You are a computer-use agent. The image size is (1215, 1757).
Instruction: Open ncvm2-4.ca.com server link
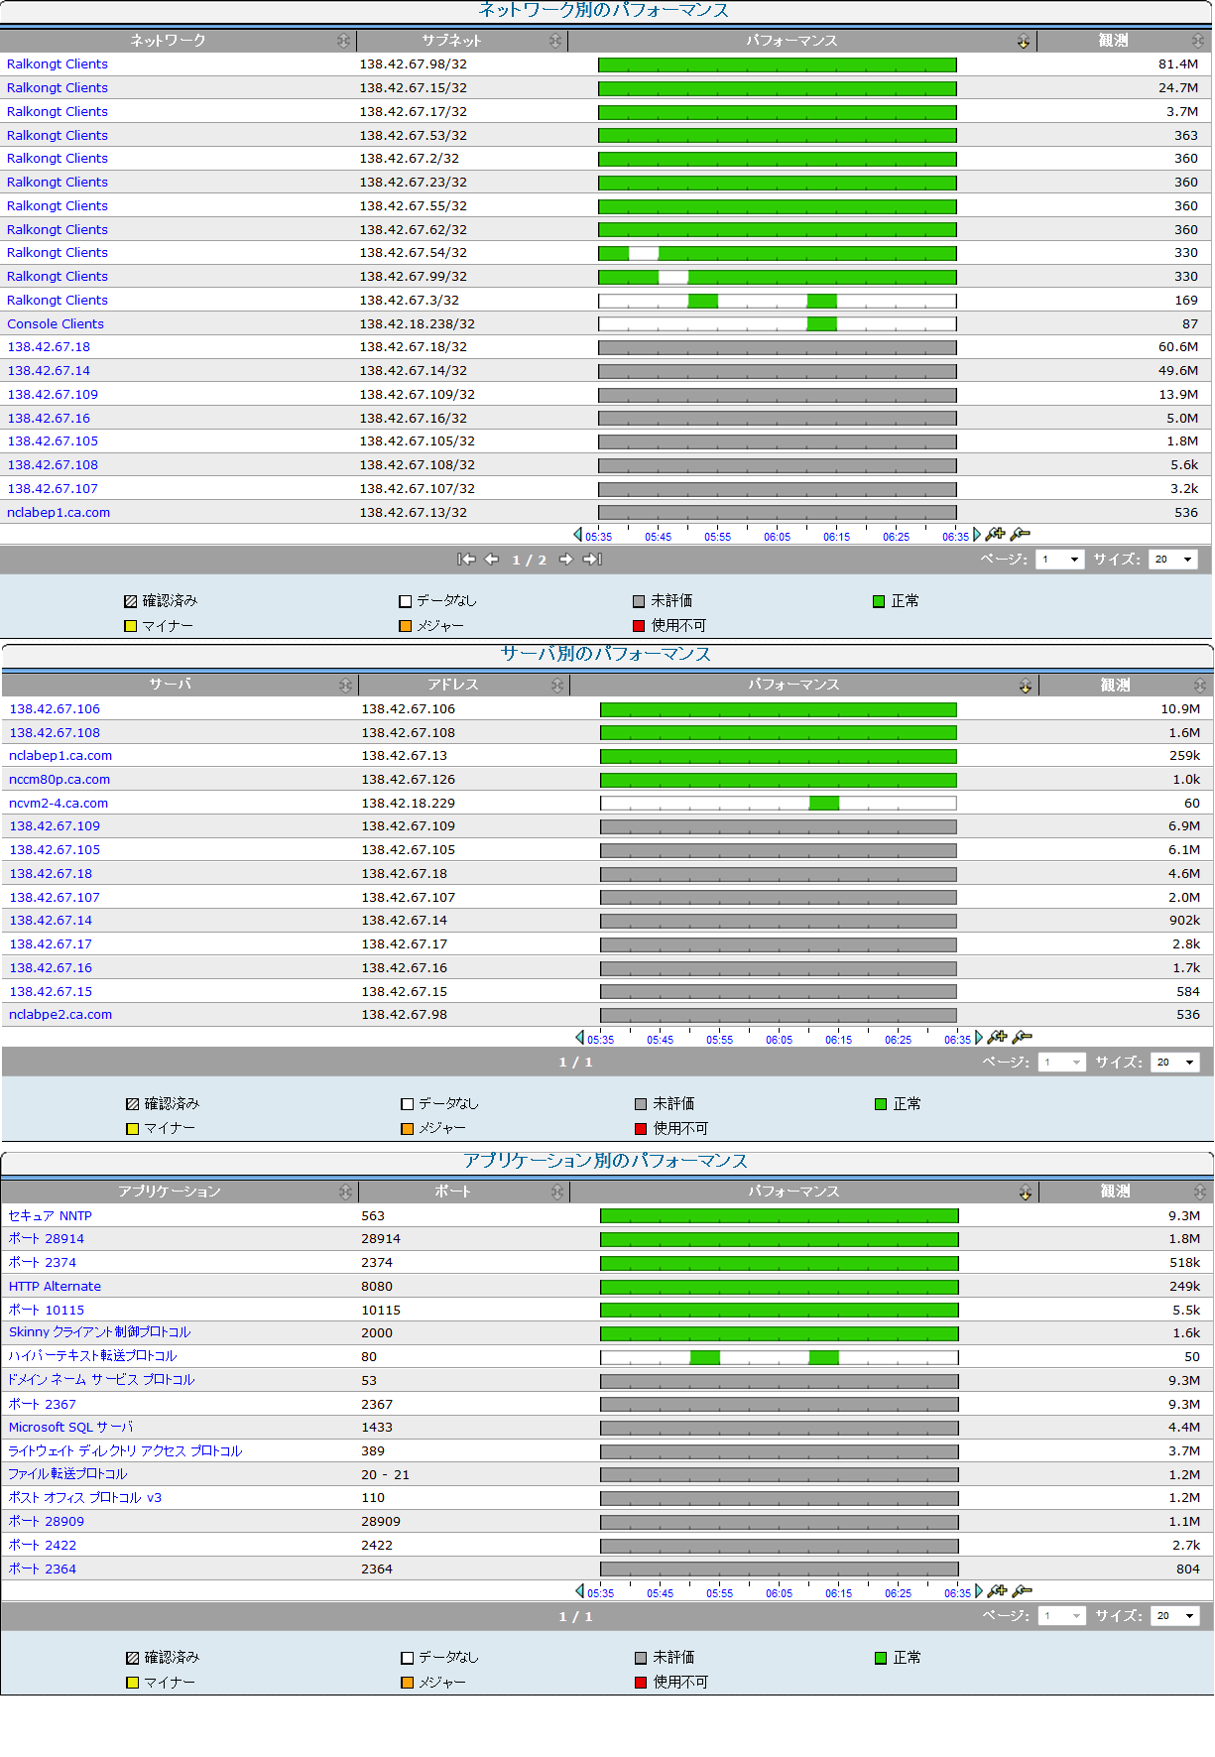pyautogui.click(x=59, y=804)
